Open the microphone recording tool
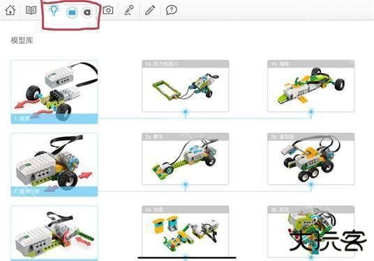 (x=129, y=10)
